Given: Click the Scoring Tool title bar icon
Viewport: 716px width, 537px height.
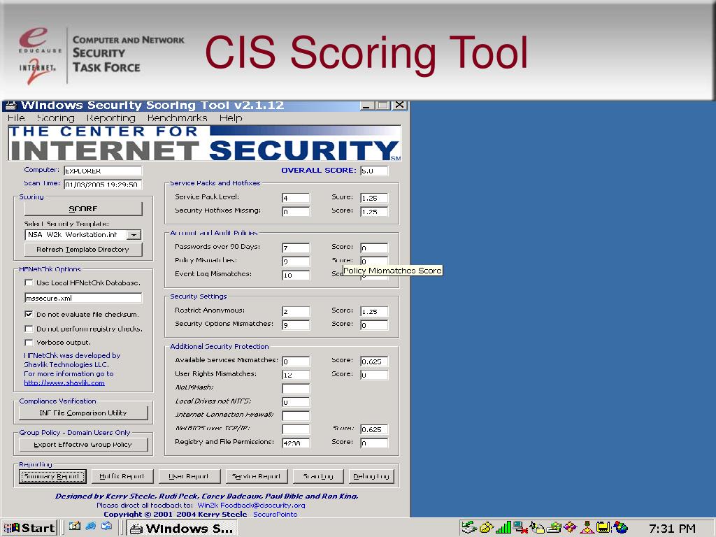Looking at the screenshot, I should pyautogui.click(x=11, y=106).
